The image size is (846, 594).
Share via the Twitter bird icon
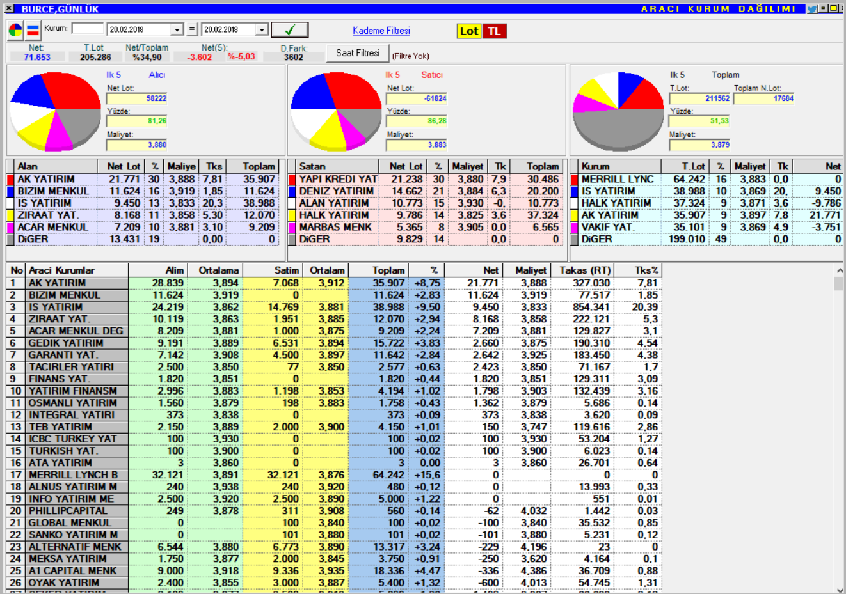tap(811, 9)
